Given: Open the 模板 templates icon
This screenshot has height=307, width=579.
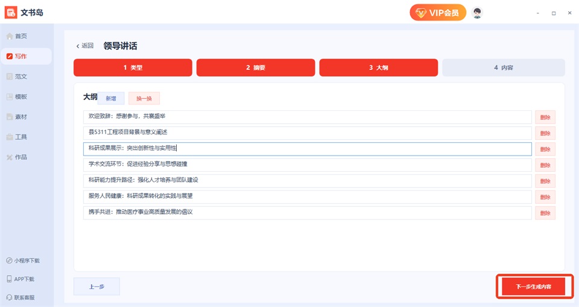Looking at the screenshot, I should point(10,97).
